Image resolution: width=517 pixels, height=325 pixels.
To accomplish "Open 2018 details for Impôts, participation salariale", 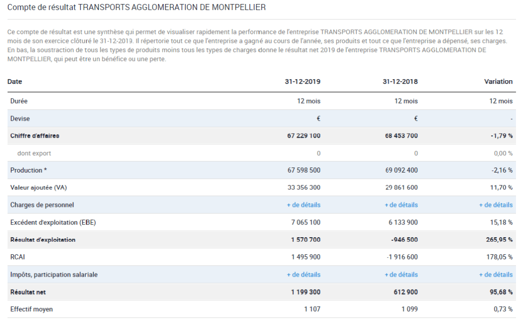I will (x=401, y=275).
